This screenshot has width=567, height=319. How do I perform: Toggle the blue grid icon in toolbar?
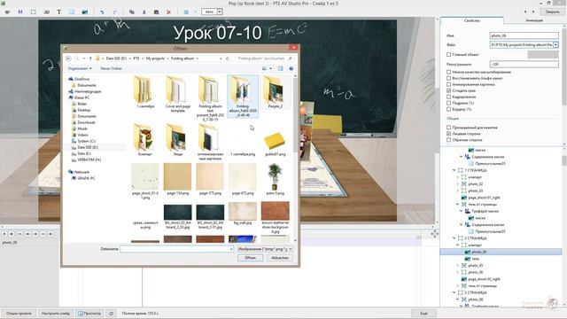point(186,12)
